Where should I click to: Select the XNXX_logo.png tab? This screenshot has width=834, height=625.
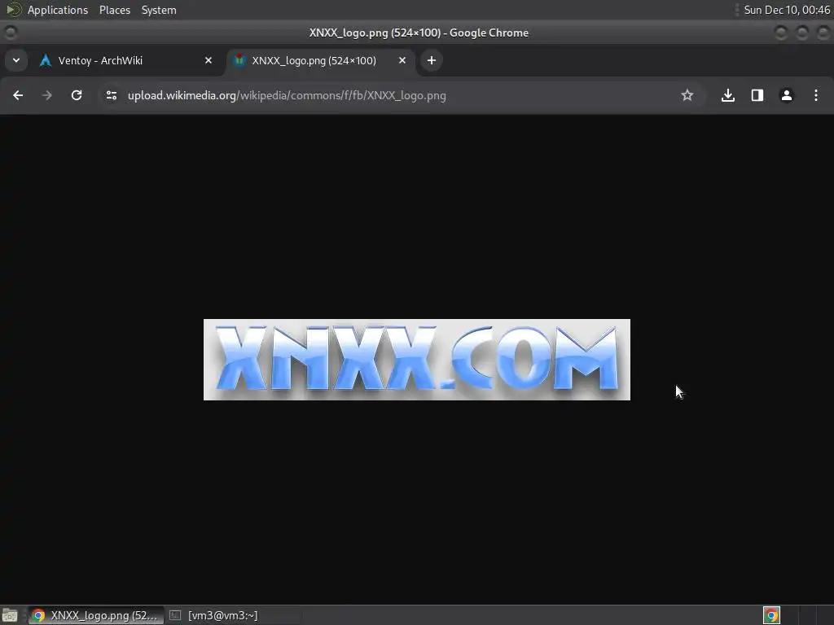[321, 60]
